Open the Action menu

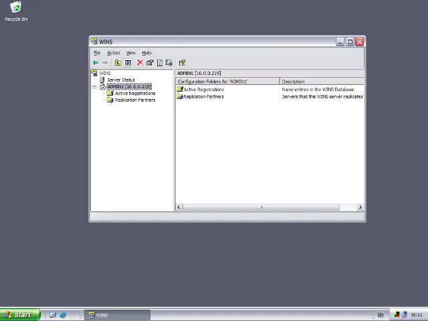[x=114, y=53]
